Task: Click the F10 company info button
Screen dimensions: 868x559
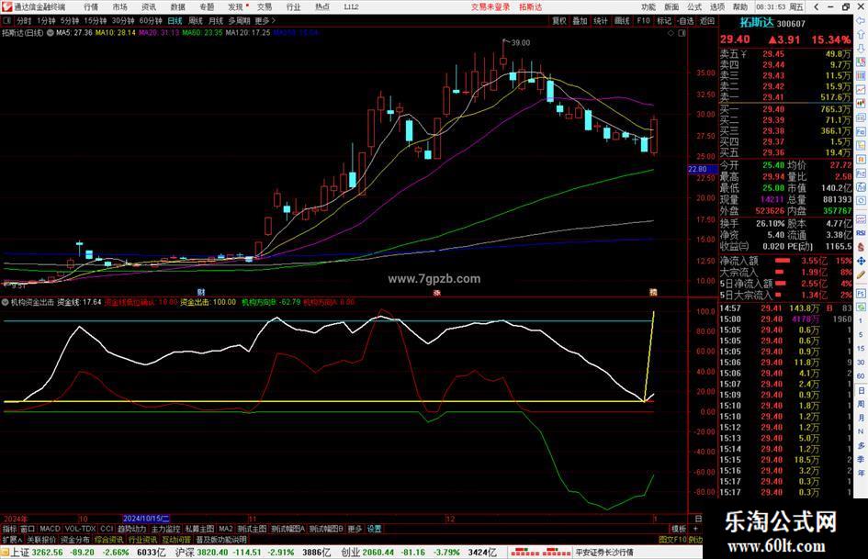Action: point(643,20)
